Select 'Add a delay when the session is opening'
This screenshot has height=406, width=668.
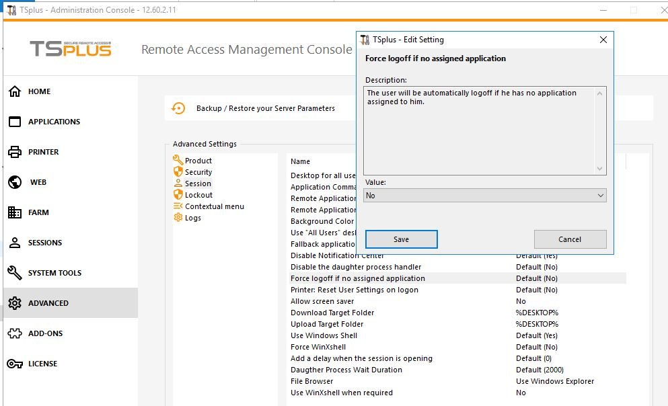pos(458,359)
